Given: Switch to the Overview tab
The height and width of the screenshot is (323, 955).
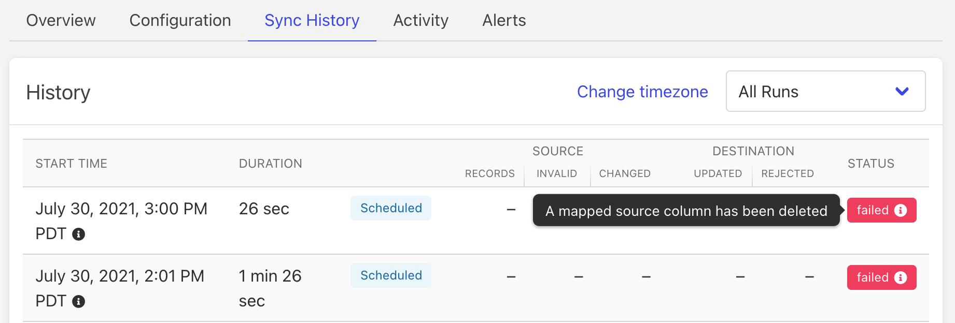Looking at the screenshot, I should coord(61,20).
